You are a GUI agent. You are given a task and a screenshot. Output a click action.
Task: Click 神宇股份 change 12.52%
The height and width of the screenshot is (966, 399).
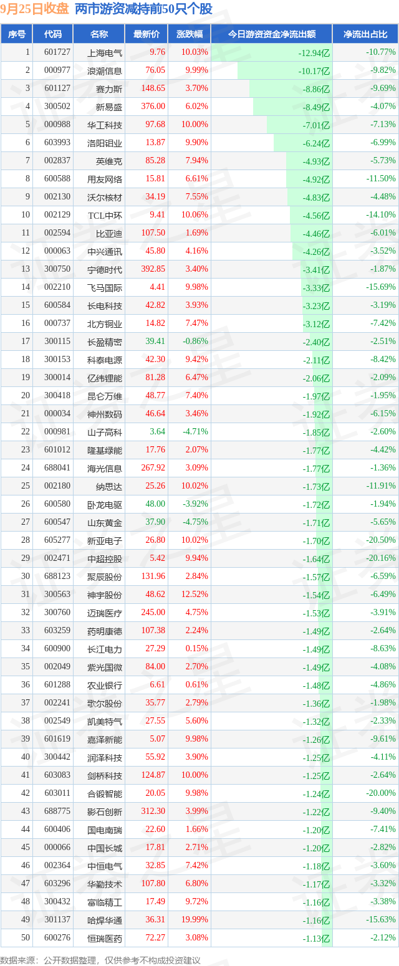click(195, 595)
